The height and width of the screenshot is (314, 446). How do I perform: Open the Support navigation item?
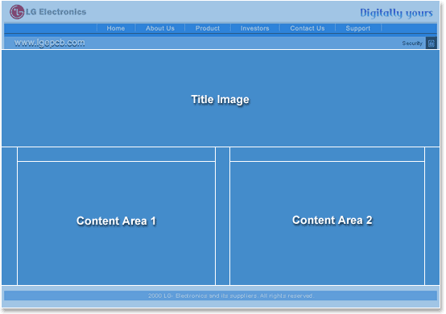click(x=357, y=28)
